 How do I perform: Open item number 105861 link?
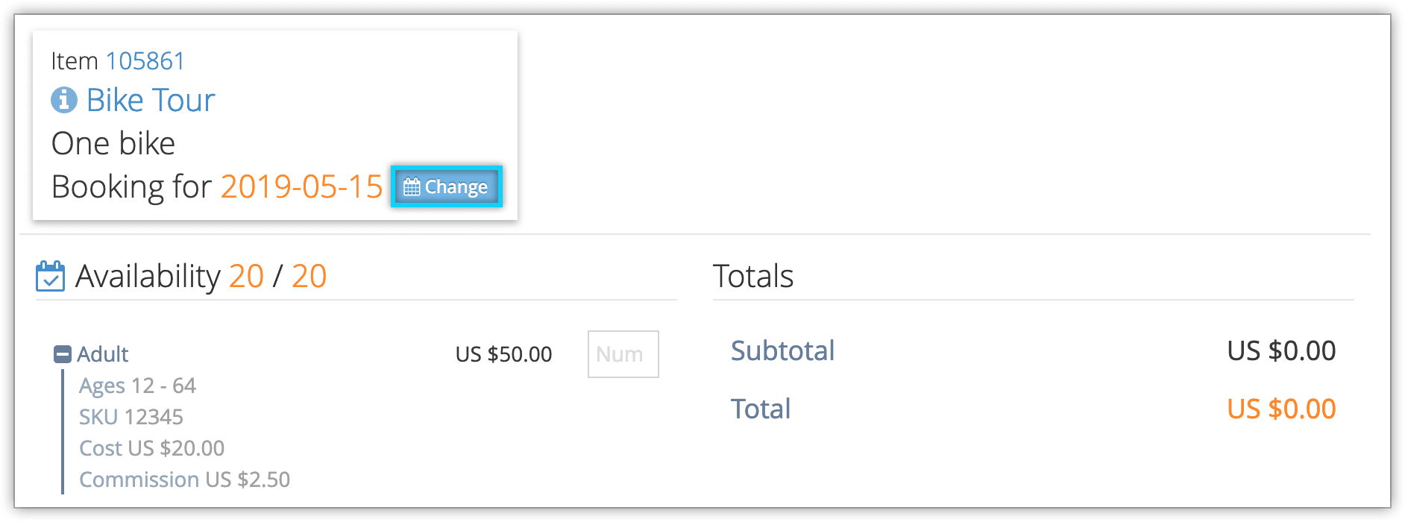(x=145, y=60)
